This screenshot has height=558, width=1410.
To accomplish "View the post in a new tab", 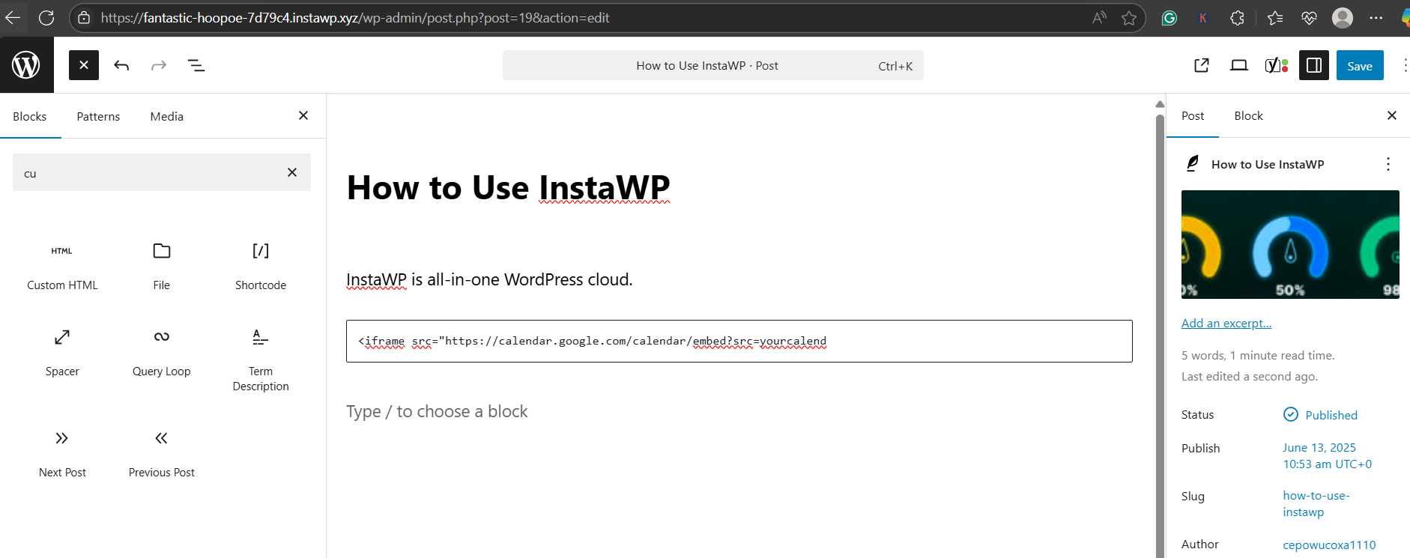I will (1201, 65).
